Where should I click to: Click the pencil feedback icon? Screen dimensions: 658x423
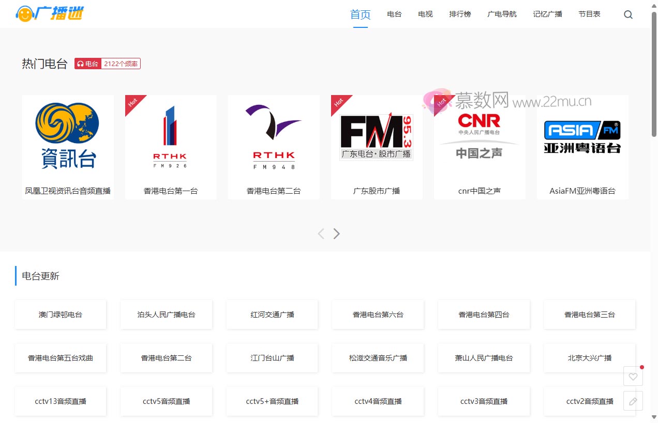point(633,400)
